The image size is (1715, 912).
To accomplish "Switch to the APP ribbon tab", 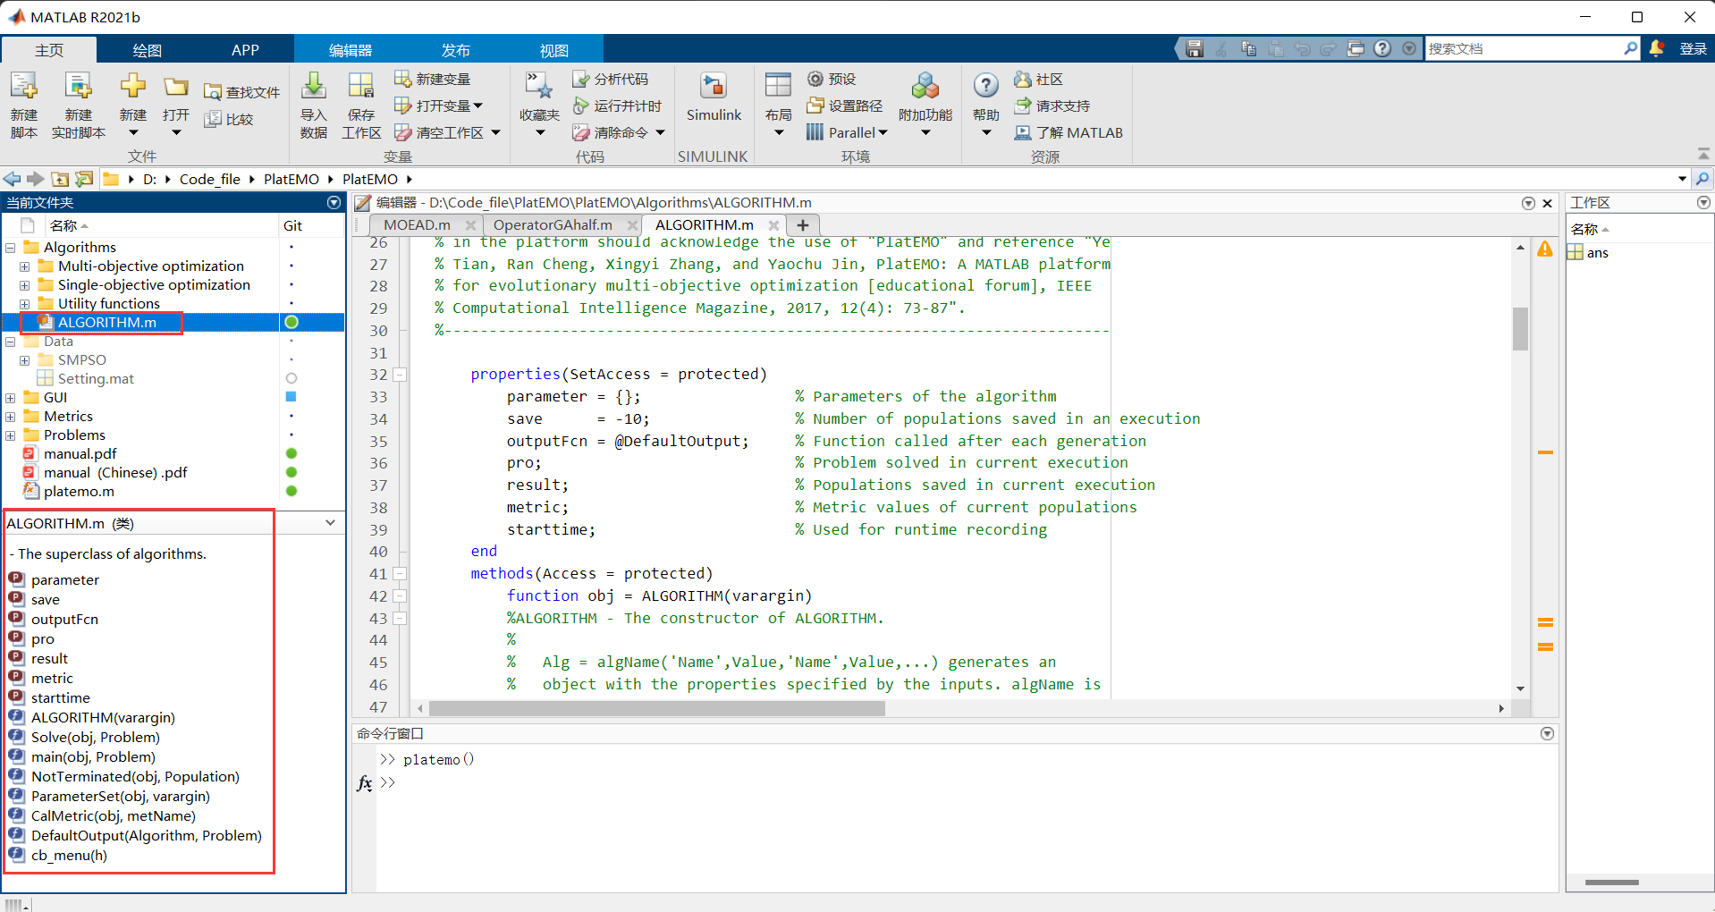I will pyautogui.click(x=245, y=50).
